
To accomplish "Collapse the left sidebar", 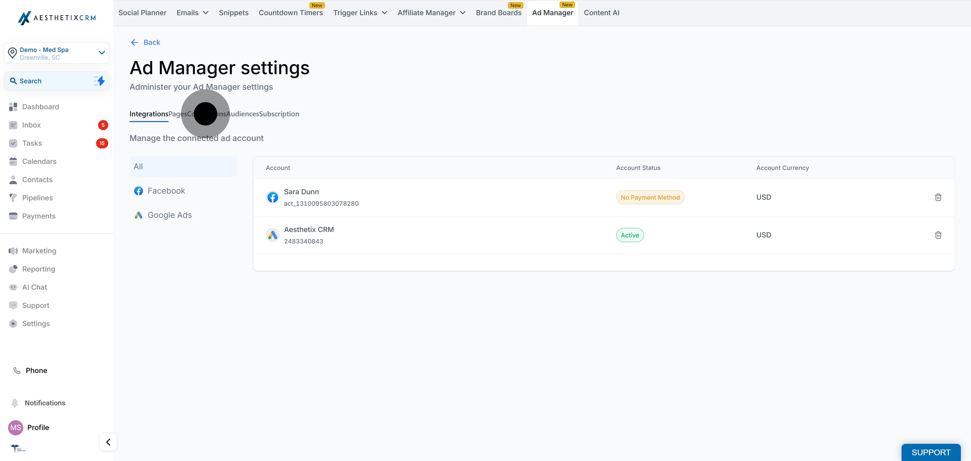I will click(108, 442).
